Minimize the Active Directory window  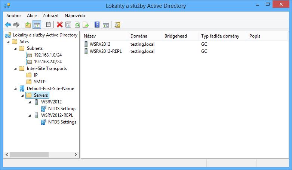pos(258,4)
